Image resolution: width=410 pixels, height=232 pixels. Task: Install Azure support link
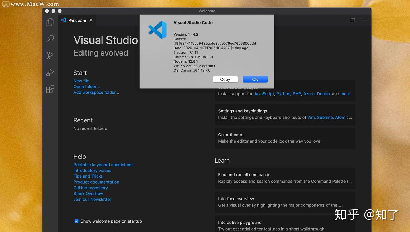pyautogui.click(x=309, y=94)
